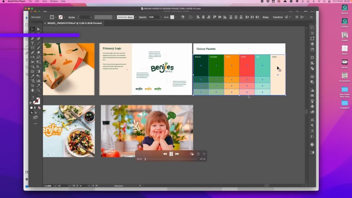The height and width of the screenshot is (198, 352).
Task: Open QuickTime File menu
Action: 30,1
